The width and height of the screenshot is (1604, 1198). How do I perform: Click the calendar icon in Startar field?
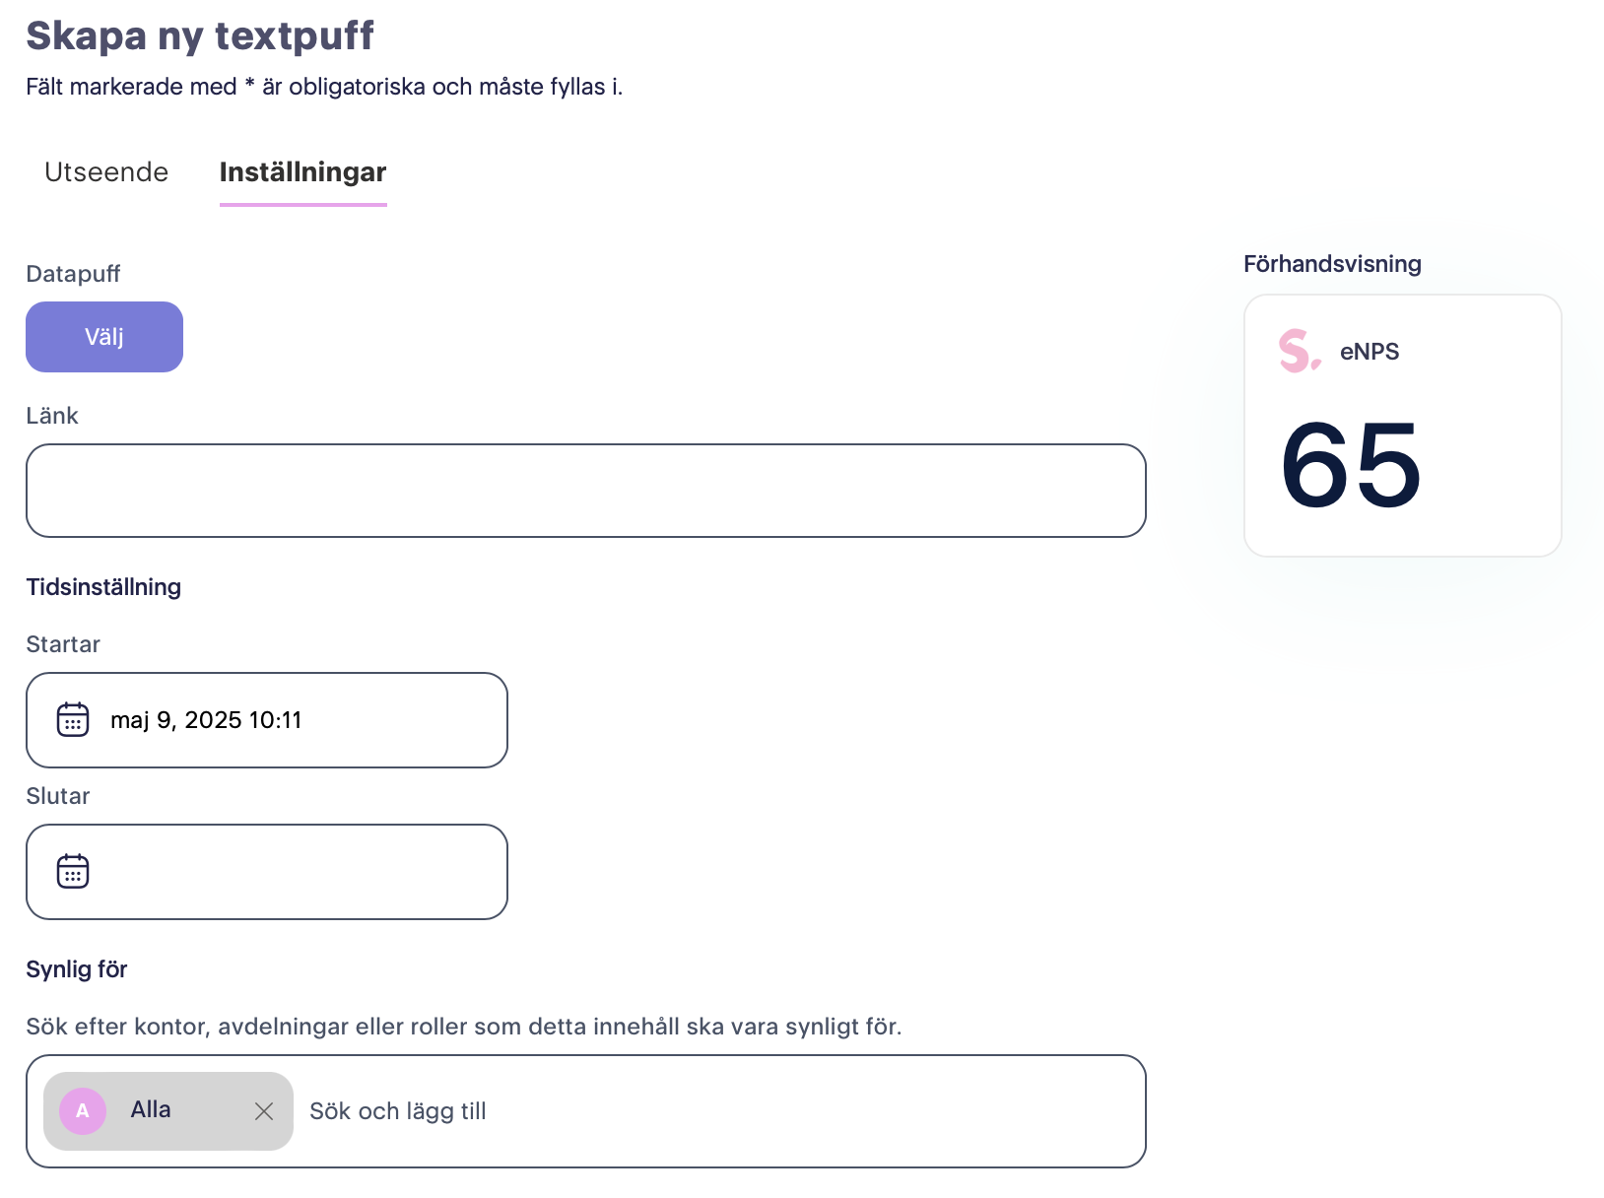tap(73, 720)
